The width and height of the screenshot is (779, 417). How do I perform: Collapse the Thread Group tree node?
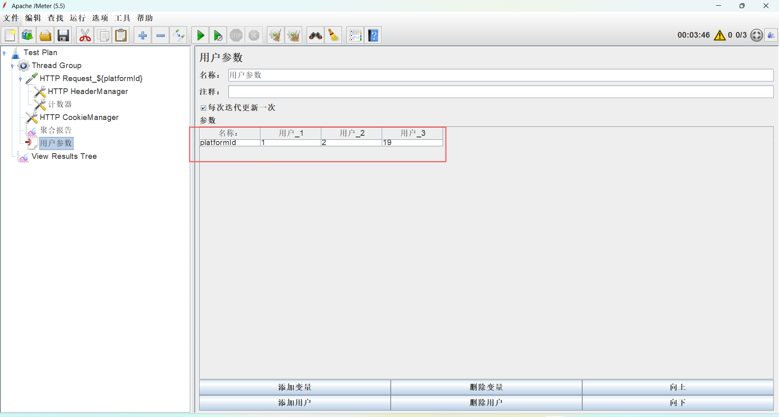coord(13,66)
